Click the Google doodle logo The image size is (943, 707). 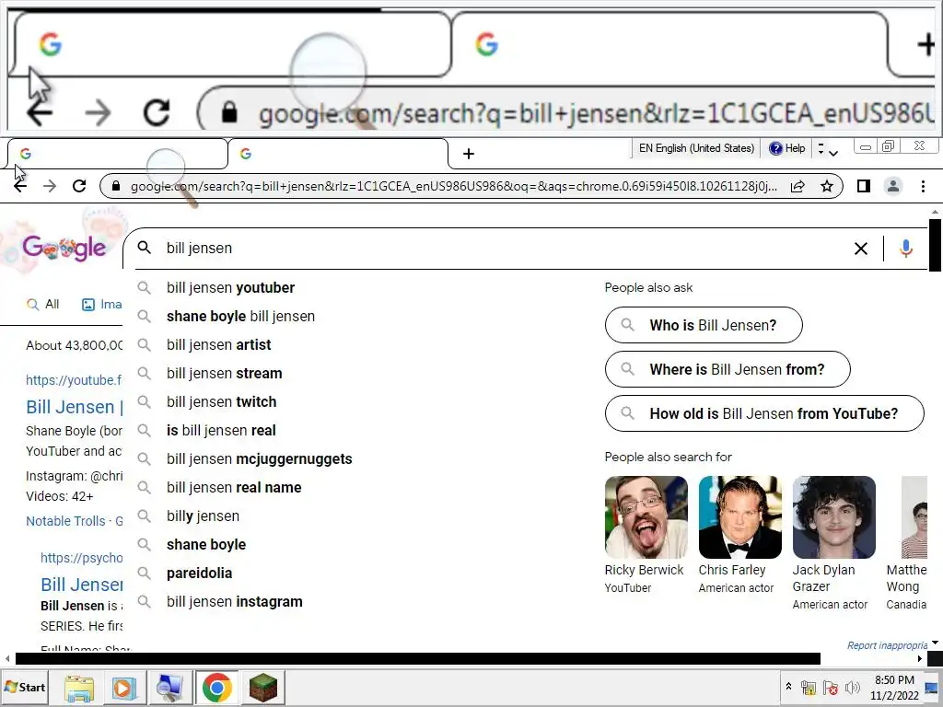[x=64, y=248]
